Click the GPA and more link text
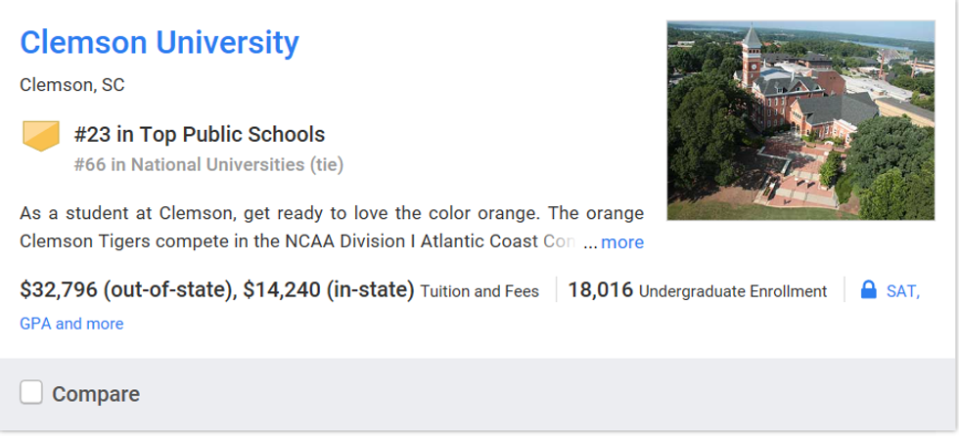 [71, 324]
